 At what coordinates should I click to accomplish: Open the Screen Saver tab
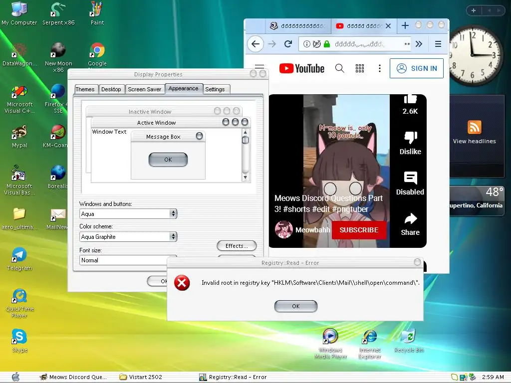(144, 89)
